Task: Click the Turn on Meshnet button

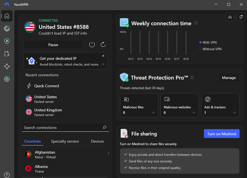Action: click(221, 134)
